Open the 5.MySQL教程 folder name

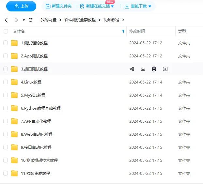(x=33, y=95)
